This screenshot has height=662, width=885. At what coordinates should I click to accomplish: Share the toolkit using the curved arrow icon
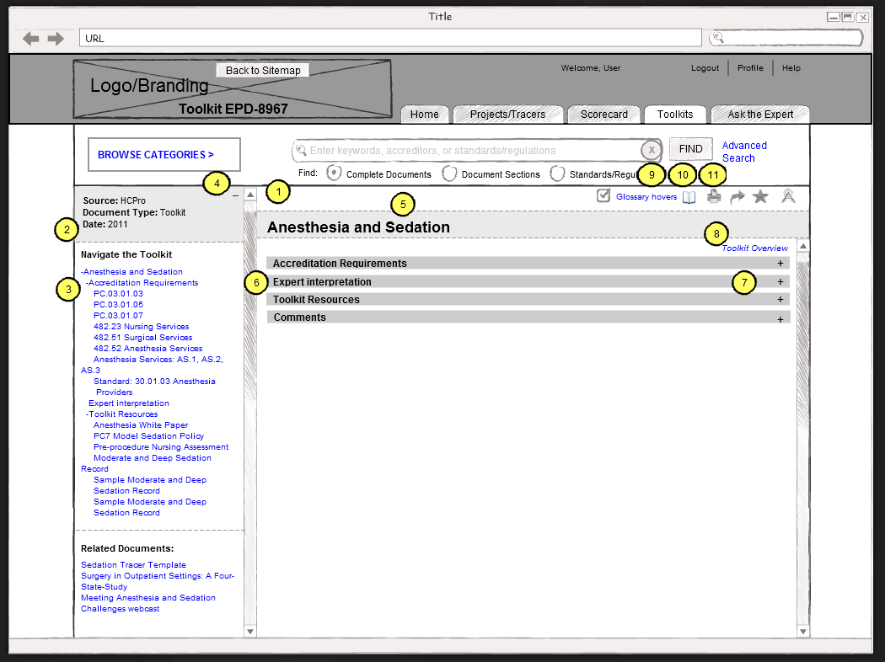tap(737, 197)
